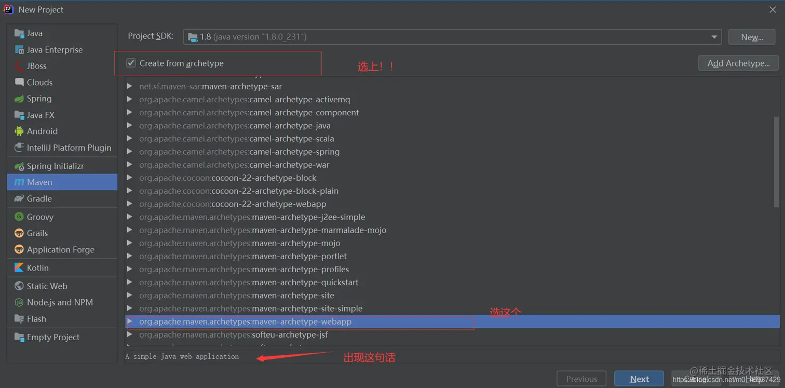Expand cocoon-22-archetype-block arrow
This screenshot has height=388, width=785.
click(x=130, y=178)
